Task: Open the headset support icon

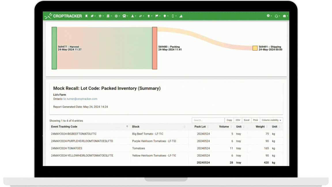Action: (x=277, y=16)
